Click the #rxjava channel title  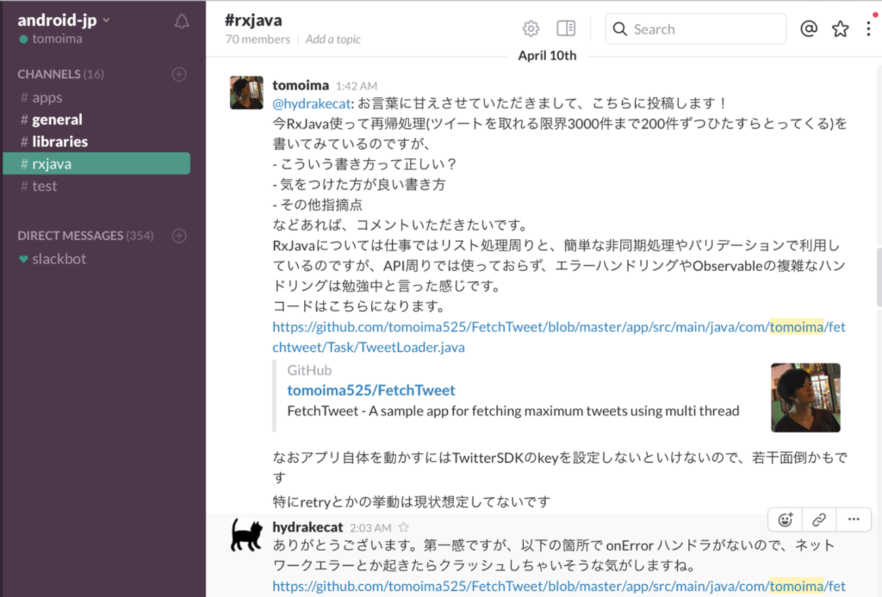pos(253,20)
